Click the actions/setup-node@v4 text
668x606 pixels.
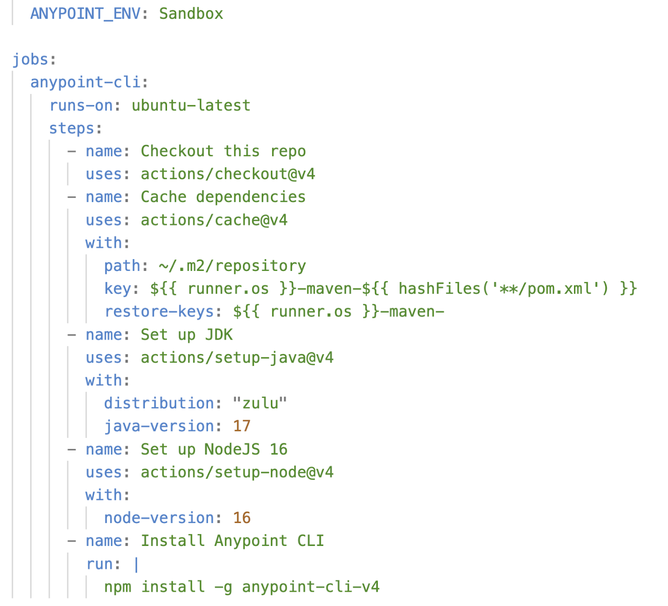click(x=237, y=473)
